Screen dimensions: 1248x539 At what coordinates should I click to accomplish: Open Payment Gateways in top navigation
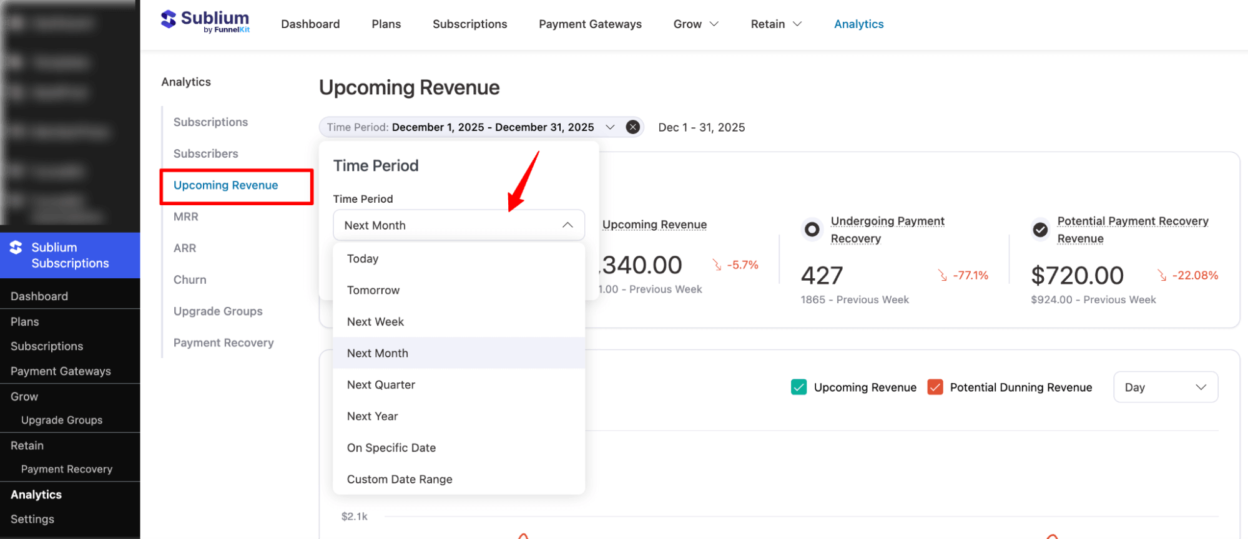click(x=590, y=24)
